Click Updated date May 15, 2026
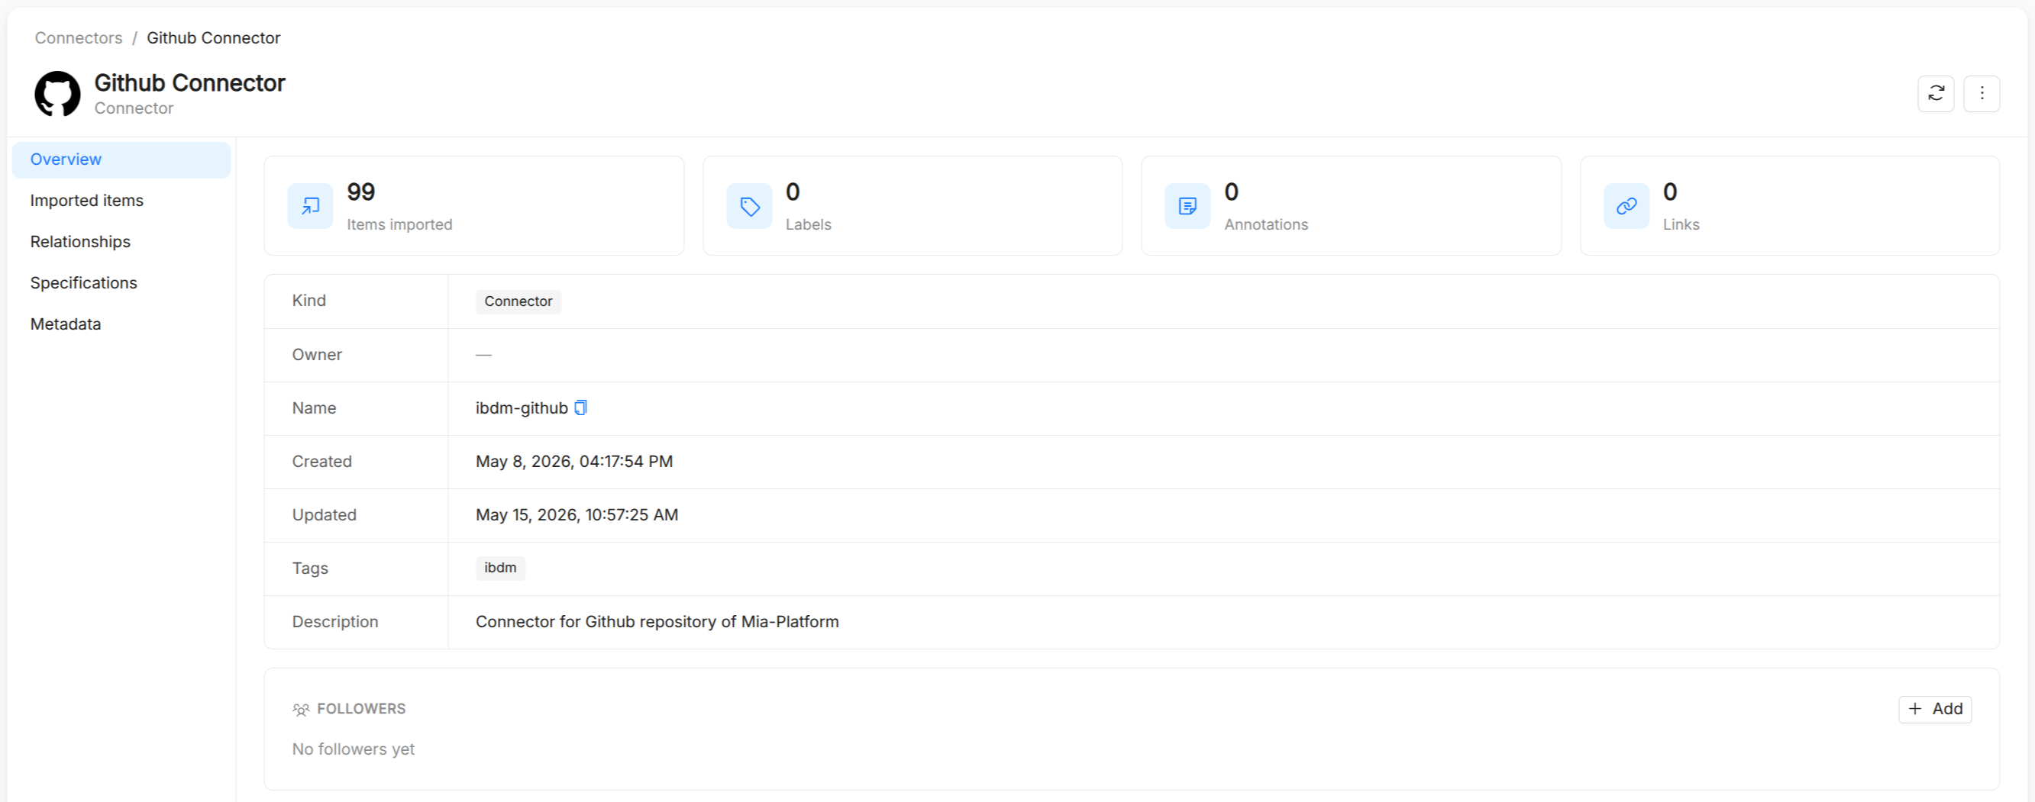This screenshot has width=2035, height=802. pos(577,514)
